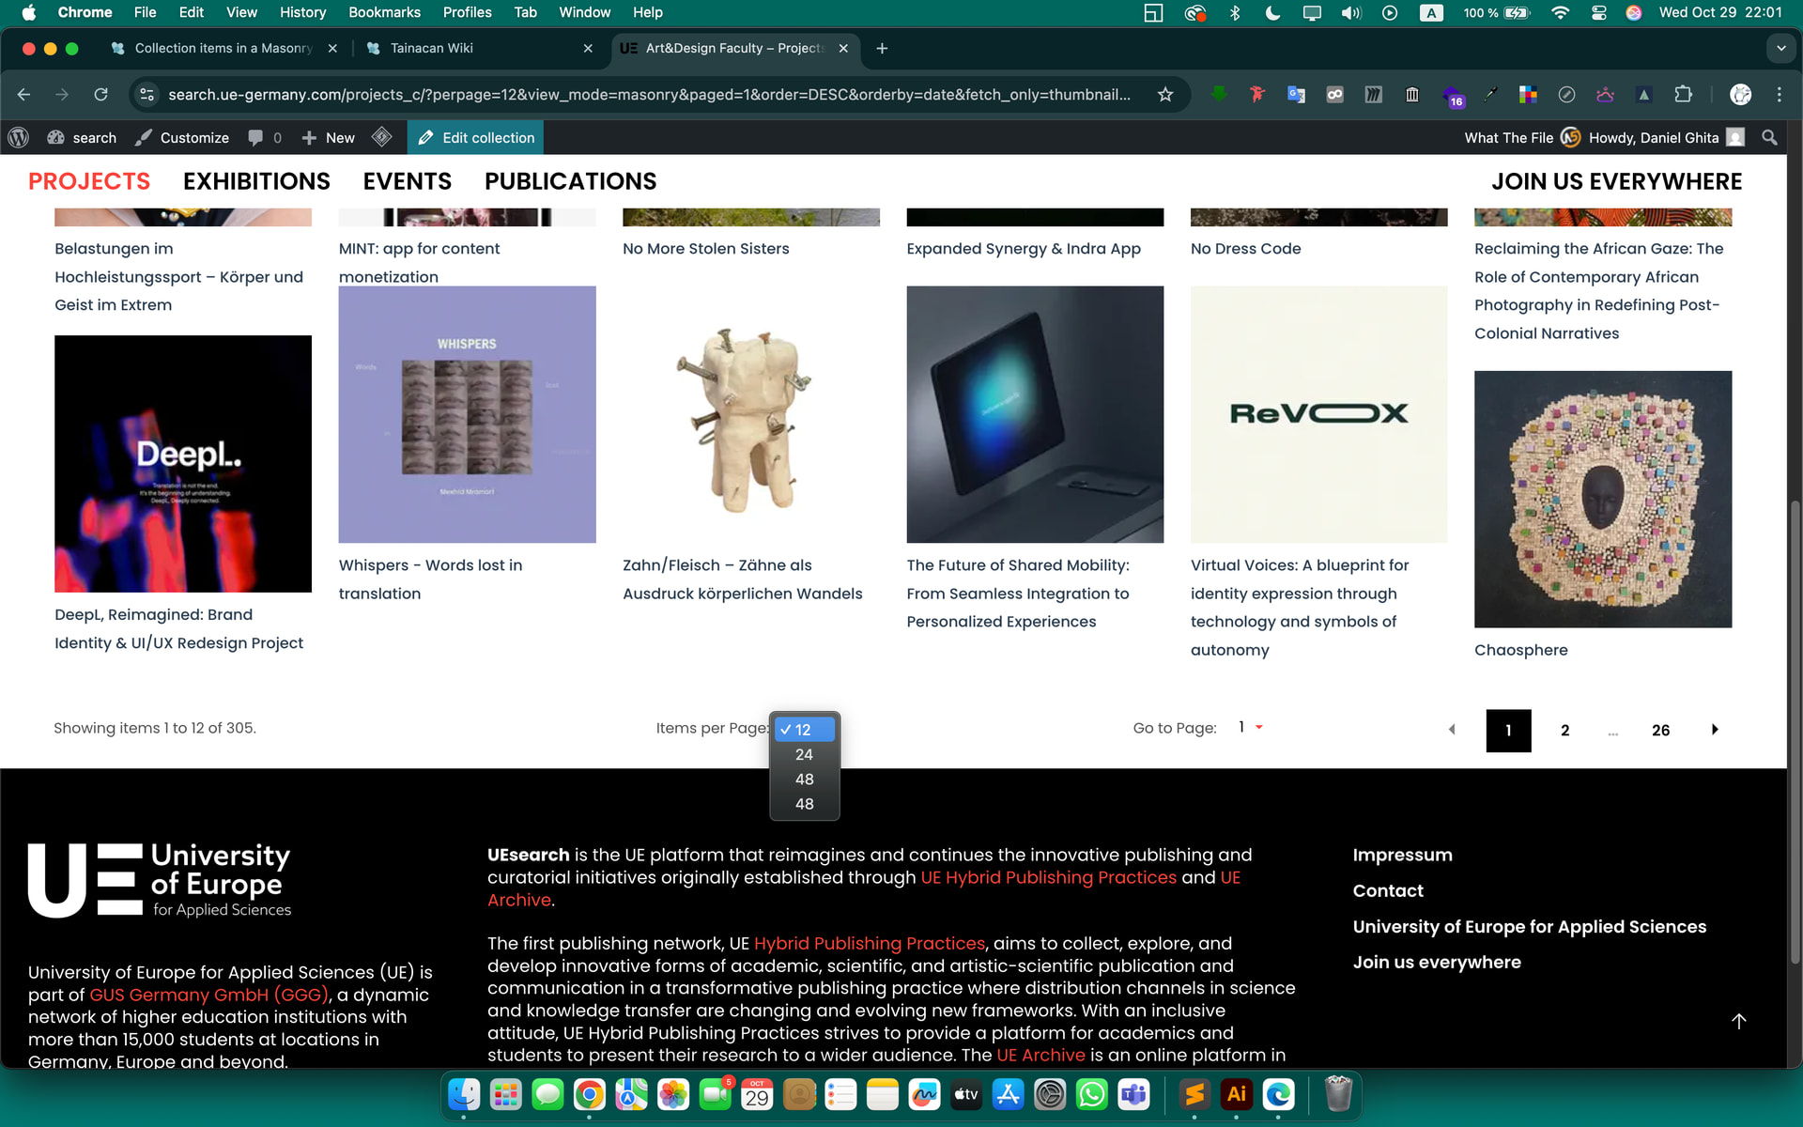Open the Chaosphere project thumbnail

1602,499
